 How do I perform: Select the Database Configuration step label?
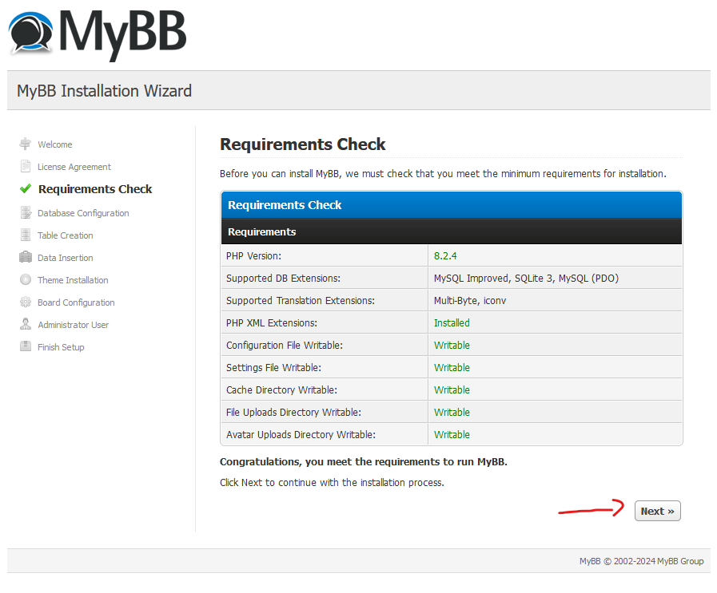pyautogui.click(x=83, y=213)
